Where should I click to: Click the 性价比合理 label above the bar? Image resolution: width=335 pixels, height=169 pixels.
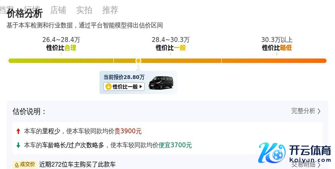tap(61, 48)
